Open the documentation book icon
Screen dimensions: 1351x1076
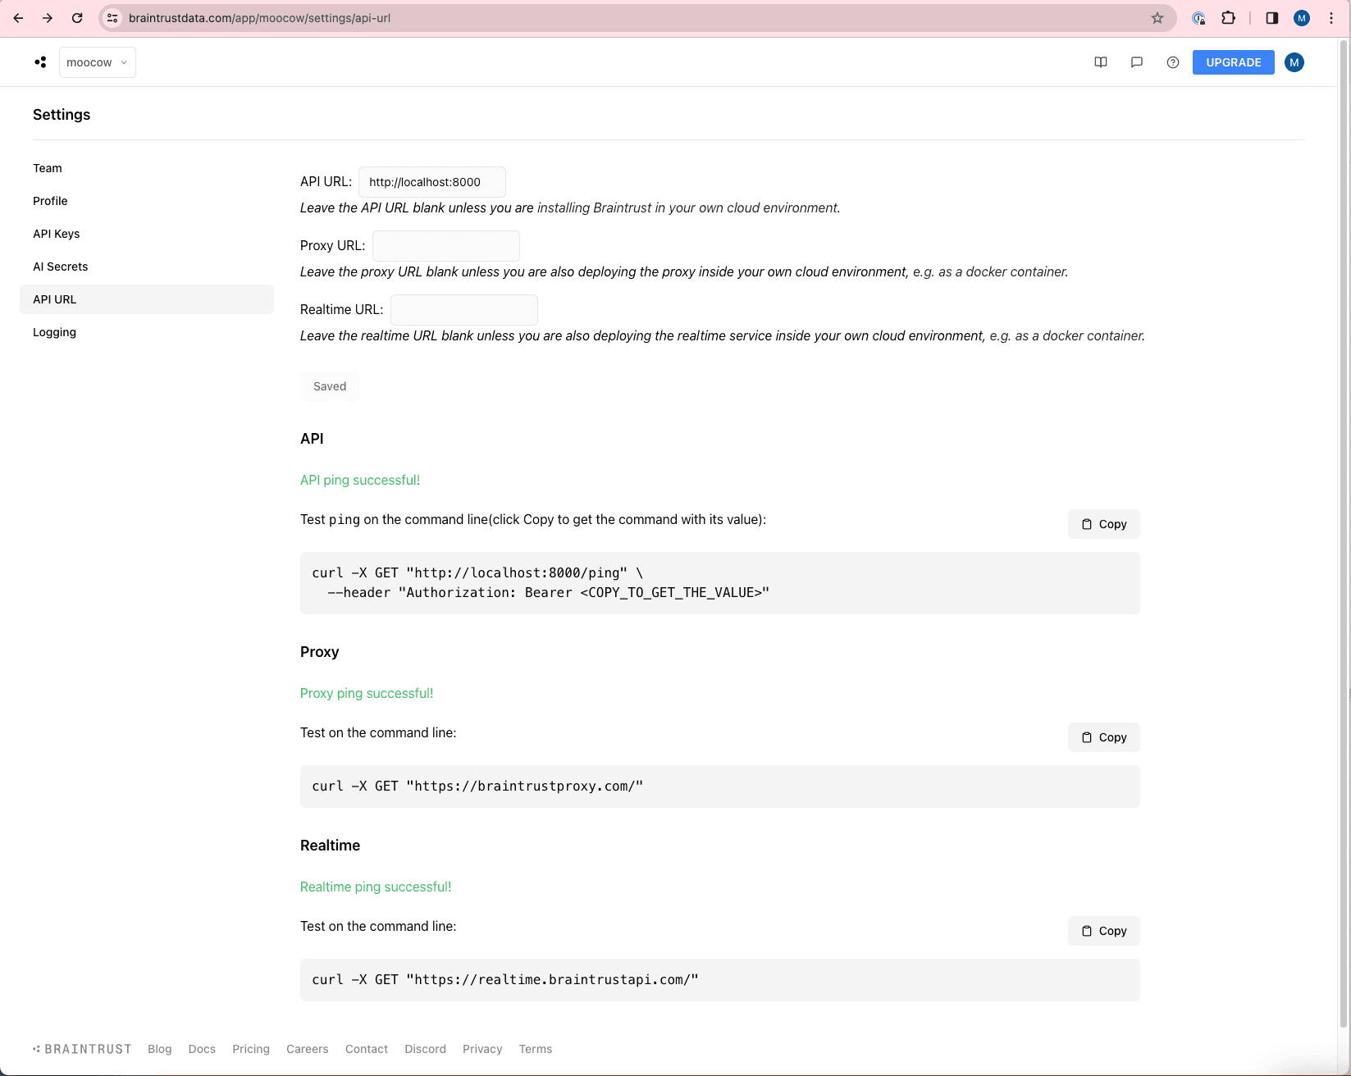1100,62
